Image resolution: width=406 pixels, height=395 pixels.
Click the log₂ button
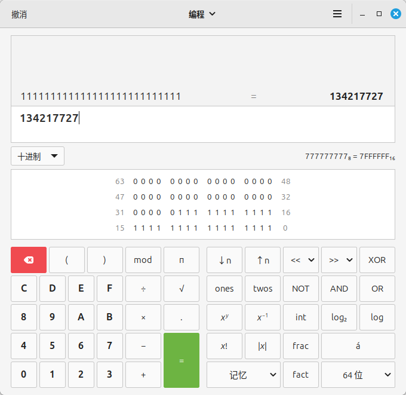[339, 317]
